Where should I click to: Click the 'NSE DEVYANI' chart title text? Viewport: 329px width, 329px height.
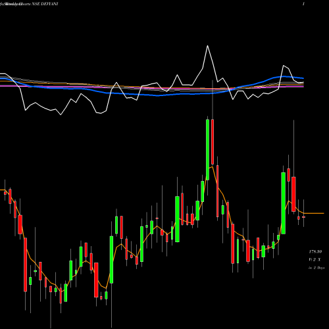coord(45,4)
